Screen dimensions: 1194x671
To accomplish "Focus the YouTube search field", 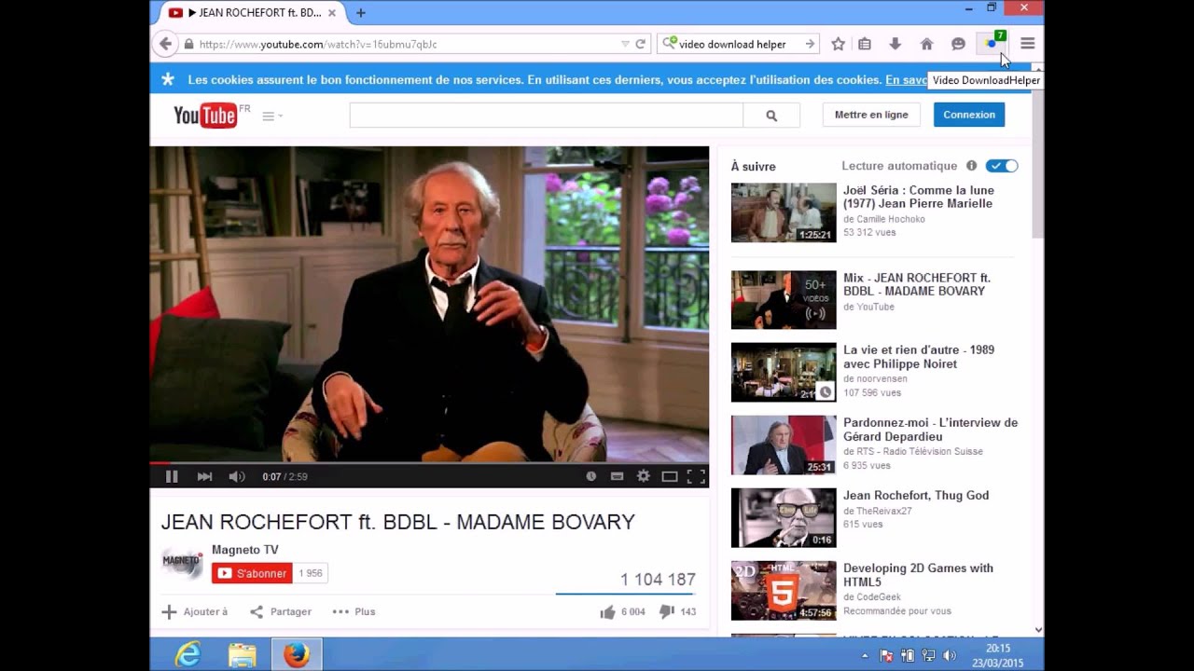I will click(x=546, y=116).
